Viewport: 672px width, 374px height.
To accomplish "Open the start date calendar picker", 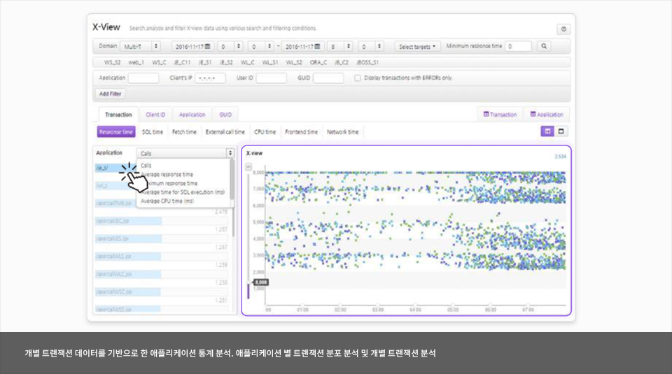I will (207, 47).
